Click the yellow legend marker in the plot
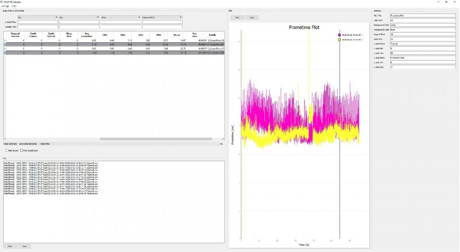The width and height of the screenshot is (460, 252). 339,40
